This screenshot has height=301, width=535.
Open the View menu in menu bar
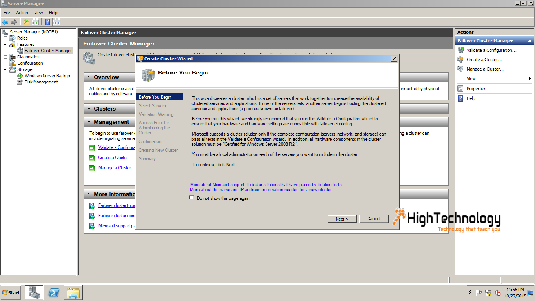[38, 13]
